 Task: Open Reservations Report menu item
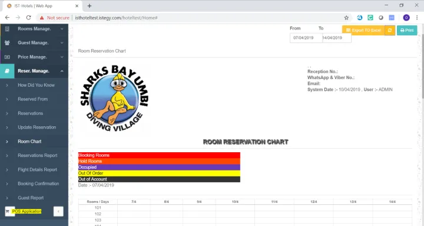tap(38, 156)
